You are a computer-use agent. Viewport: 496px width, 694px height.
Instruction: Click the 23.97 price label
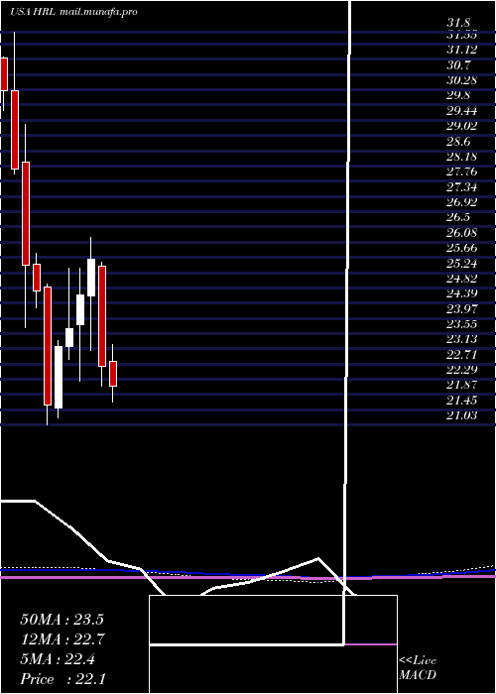[x=462, y=309]
